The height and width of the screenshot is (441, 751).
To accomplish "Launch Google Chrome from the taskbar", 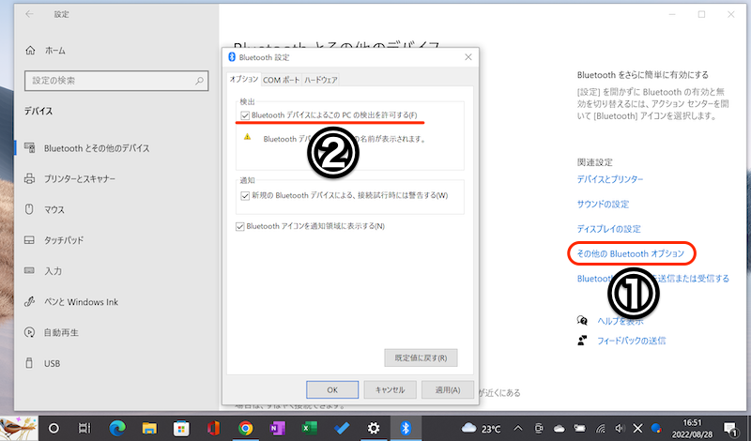I will point(245,428).
